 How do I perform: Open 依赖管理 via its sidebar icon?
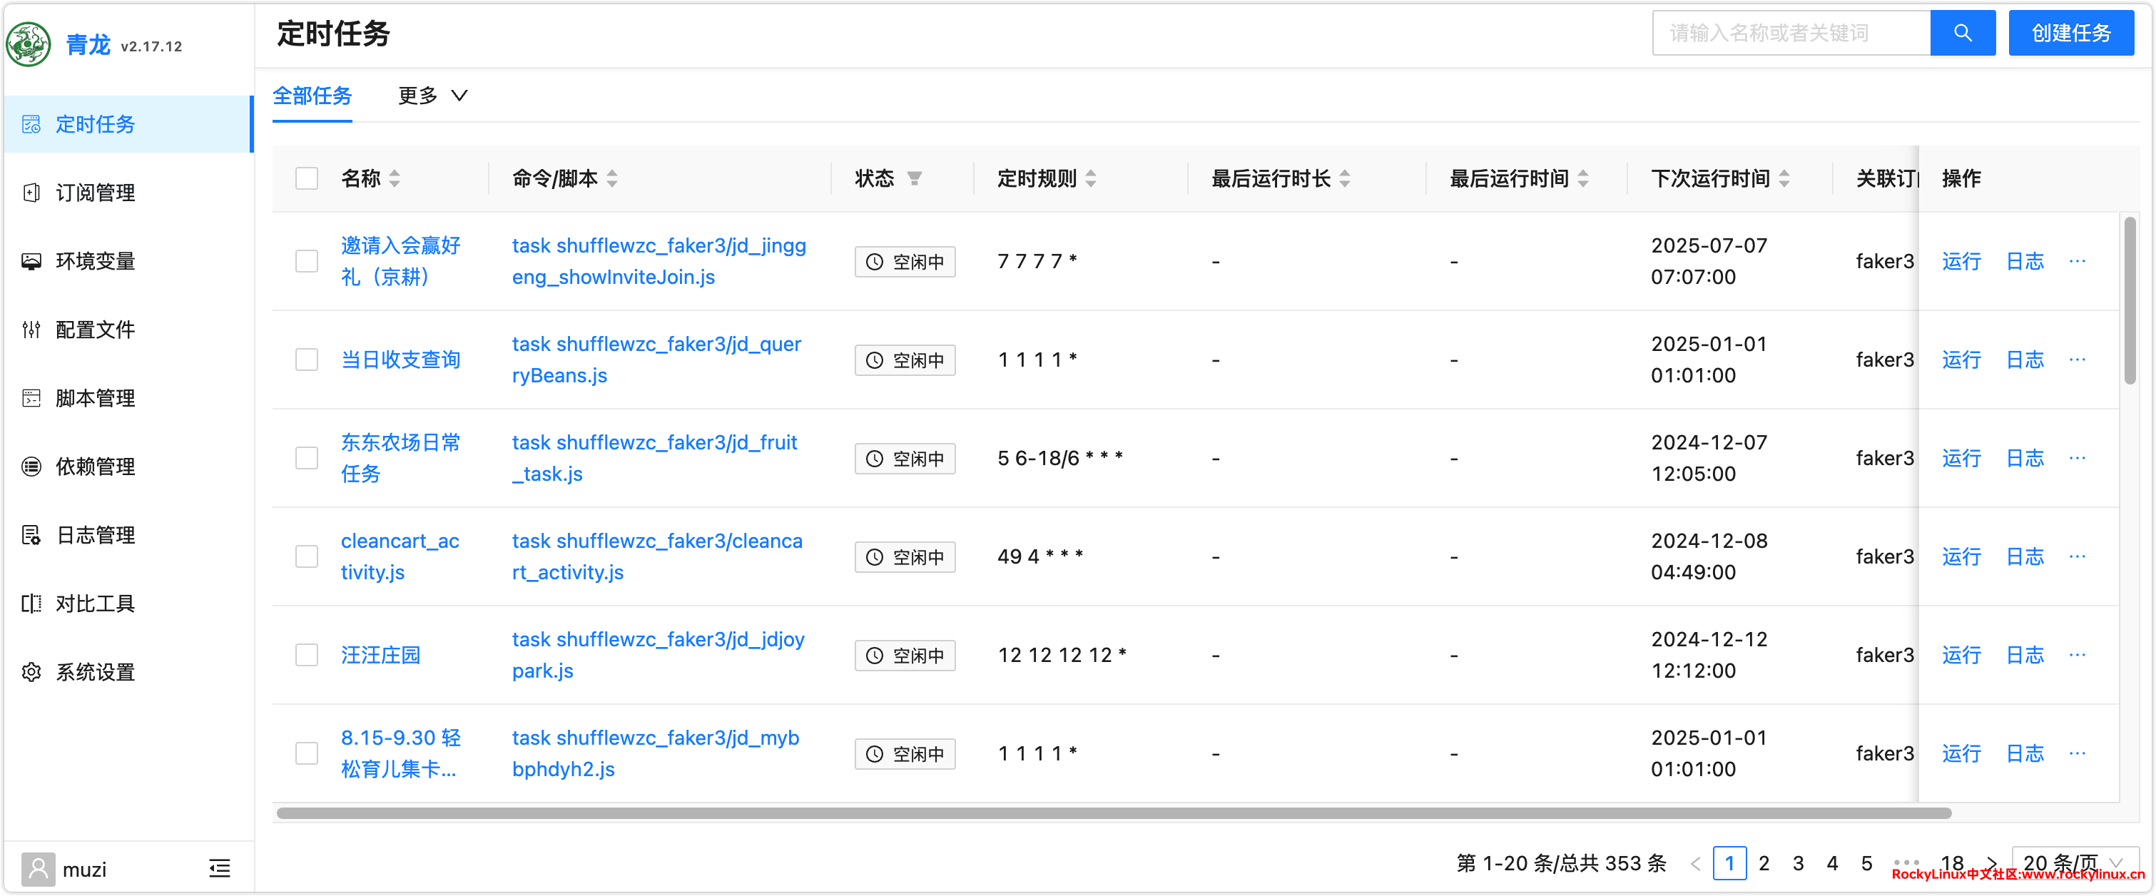[x=31, y=467]
